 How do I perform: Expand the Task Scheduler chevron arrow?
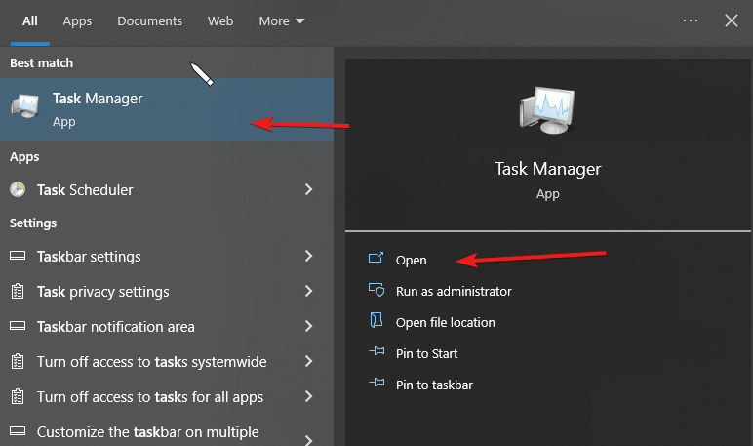pos(308,190)
